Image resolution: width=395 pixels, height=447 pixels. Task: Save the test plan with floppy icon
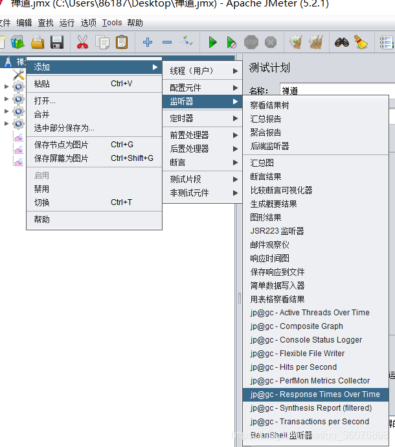(56, 42)
